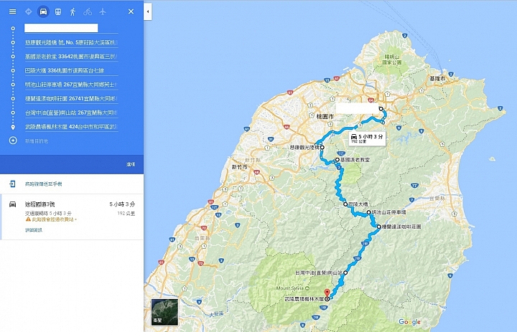Select the 明池山莊停車場 waypoint field
This screenshot has height=332, width=517.
[71, 85]
